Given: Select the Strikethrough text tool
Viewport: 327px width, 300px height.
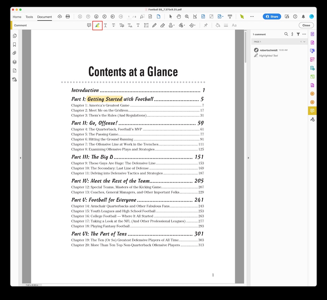Looking at the screenshot, I should pyautogui.click(x=114, y=25).
